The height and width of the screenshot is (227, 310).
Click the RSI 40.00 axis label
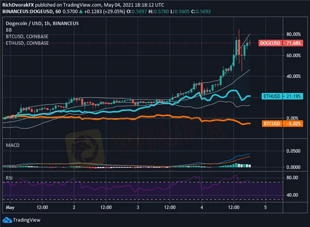292,195
